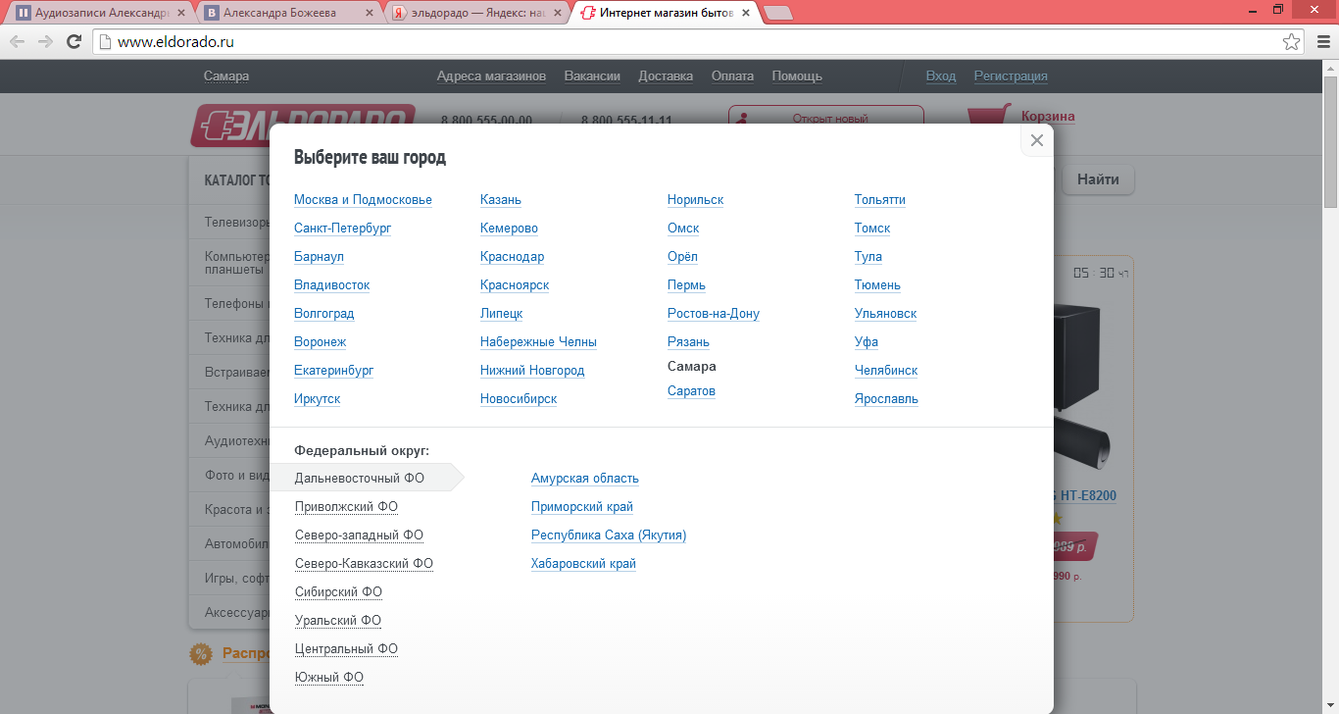
Task: Choose region Приморский край
Action: coord(582,507)
